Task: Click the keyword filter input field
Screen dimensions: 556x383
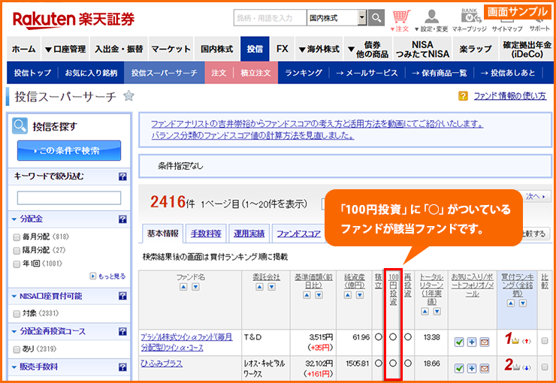Action: [69, 198]
